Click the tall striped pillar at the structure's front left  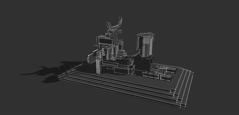[99, 66]
